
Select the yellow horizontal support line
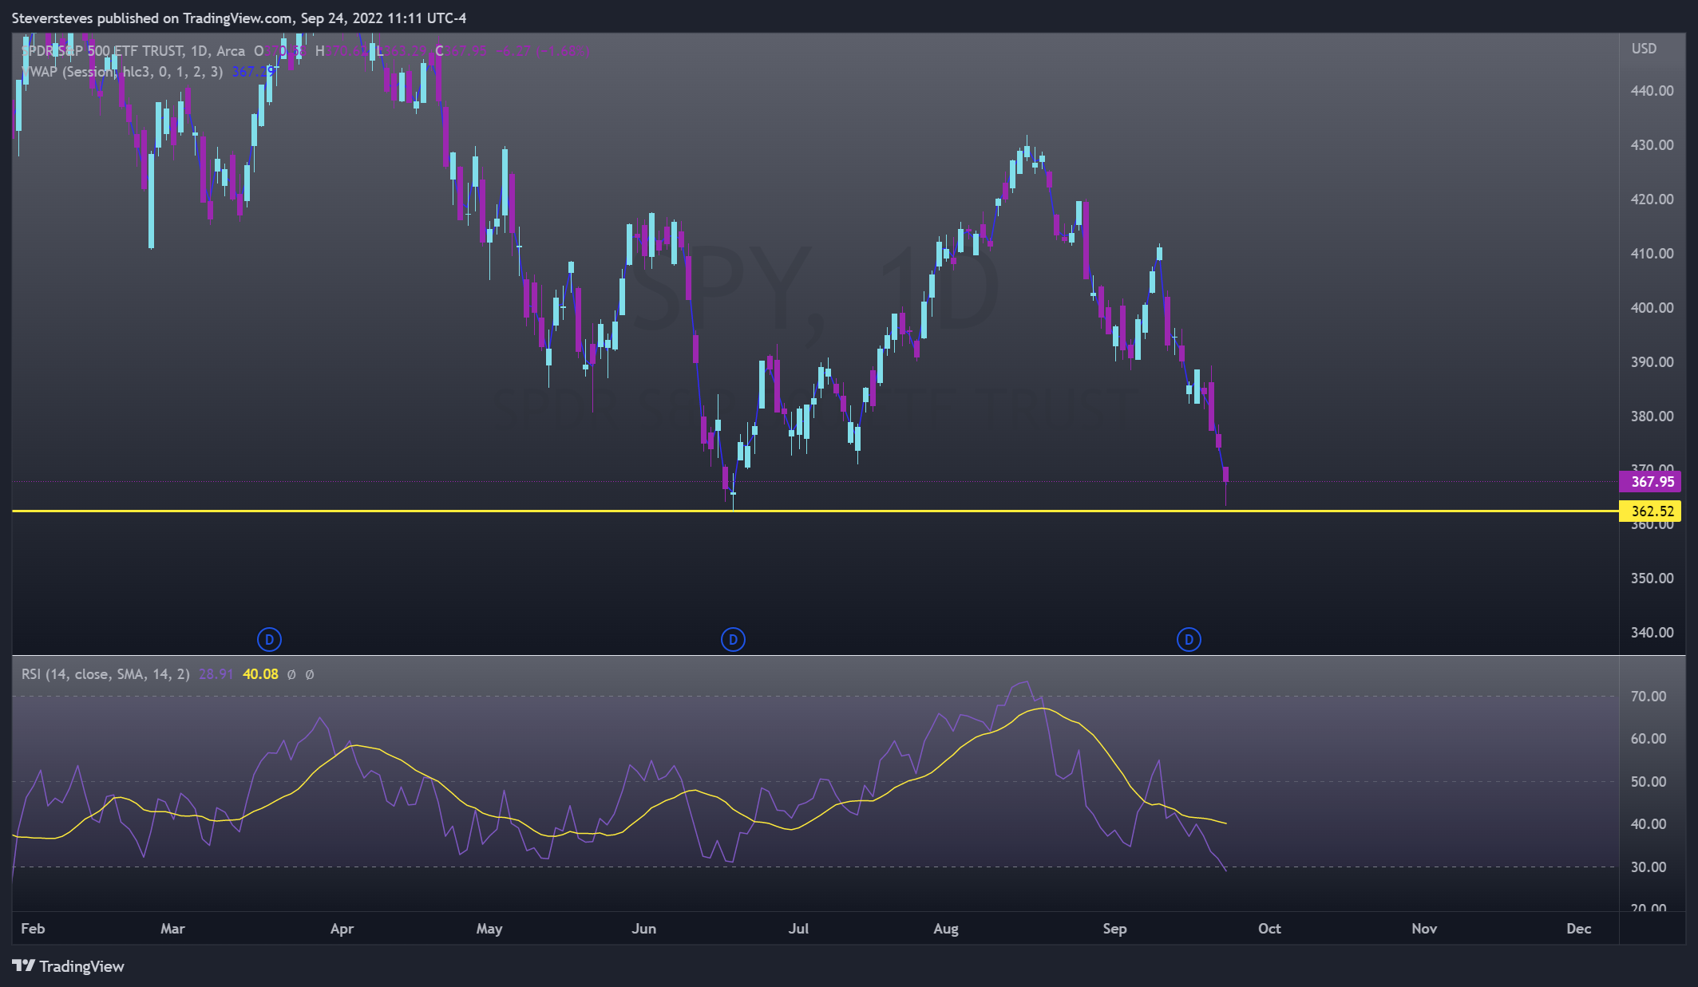coord(814,511)
